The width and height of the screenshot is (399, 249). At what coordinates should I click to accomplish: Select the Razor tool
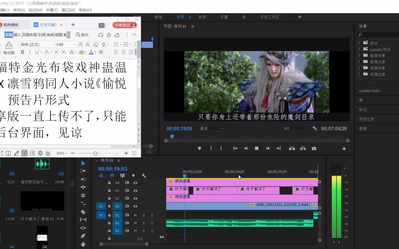[83, 212]
